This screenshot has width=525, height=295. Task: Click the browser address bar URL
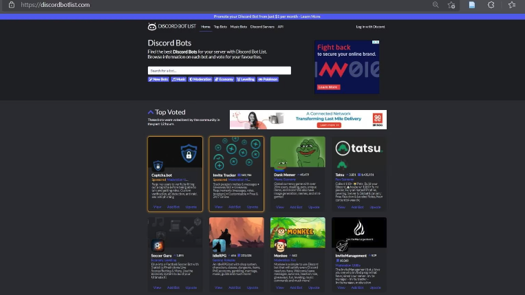pyautogui.click(x=55, y=5)
